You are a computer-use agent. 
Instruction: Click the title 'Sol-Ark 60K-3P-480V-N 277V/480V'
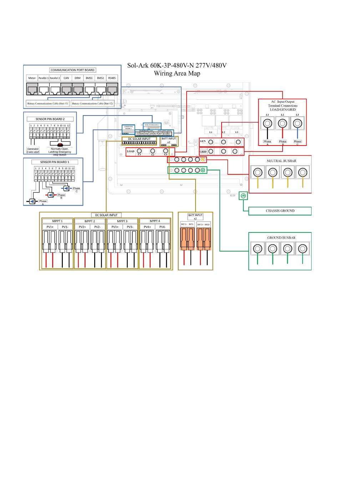coord(177,65)
